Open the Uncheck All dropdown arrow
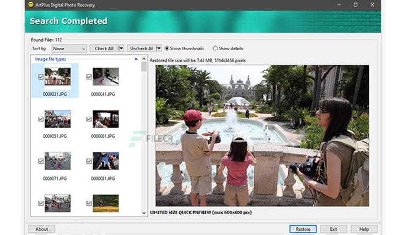406x235 pixels. click(159, 49)
